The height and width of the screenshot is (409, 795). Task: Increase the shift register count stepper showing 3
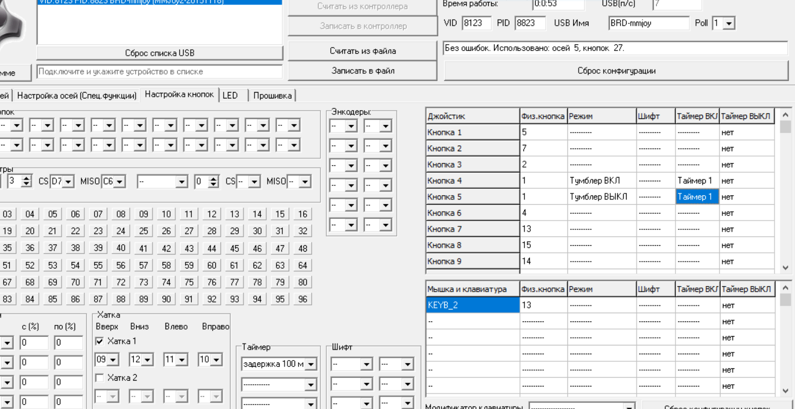27,178
